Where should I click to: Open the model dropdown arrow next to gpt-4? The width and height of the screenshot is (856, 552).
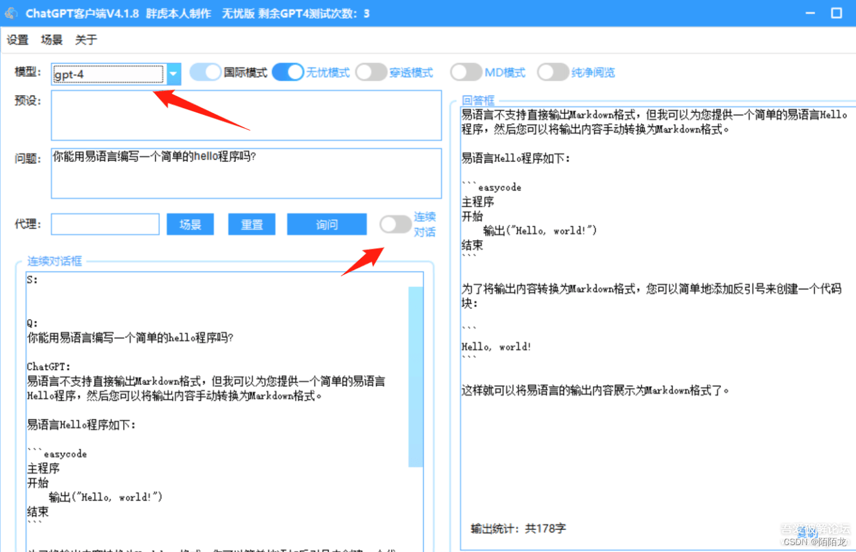click(174, 74)
